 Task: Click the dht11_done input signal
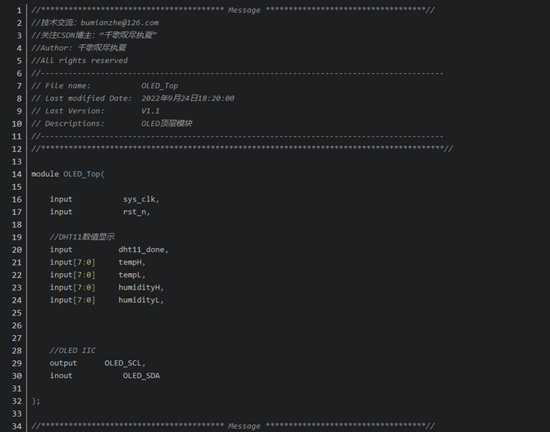(143, 249)
